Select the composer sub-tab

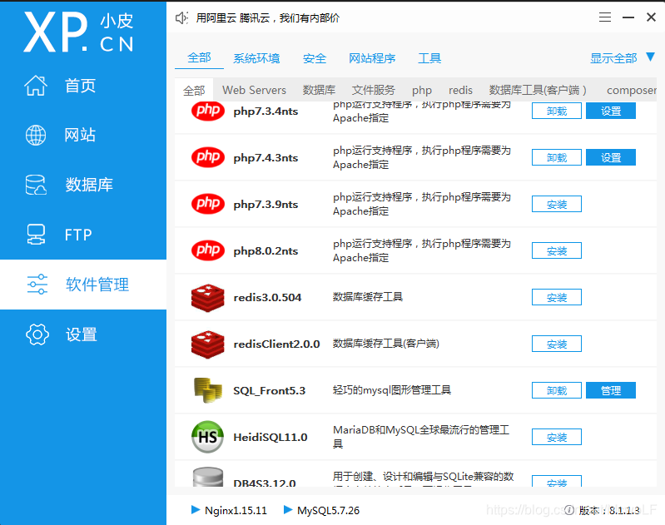point(632,91)
